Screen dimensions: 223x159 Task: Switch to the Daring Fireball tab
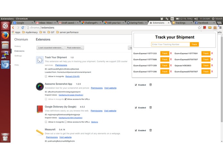[137, 23]
